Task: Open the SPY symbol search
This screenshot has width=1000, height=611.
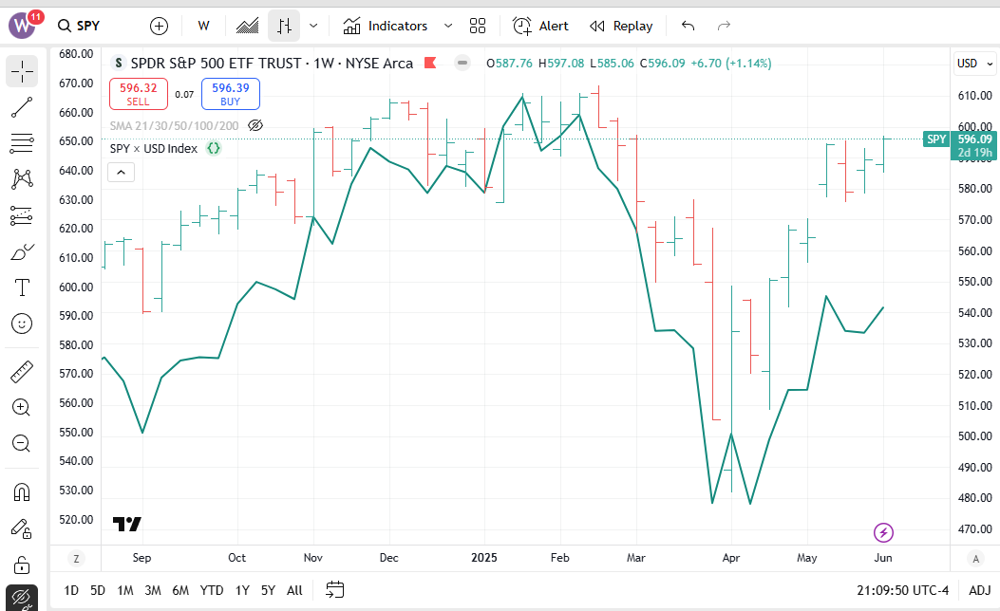Action: tap(79, 26)
